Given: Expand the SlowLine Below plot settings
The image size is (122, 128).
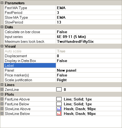Looking at the screenshot, I should (2, 114).
